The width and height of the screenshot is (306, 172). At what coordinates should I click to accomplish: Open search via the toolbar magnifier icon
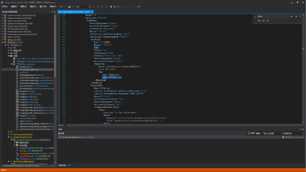139,7
